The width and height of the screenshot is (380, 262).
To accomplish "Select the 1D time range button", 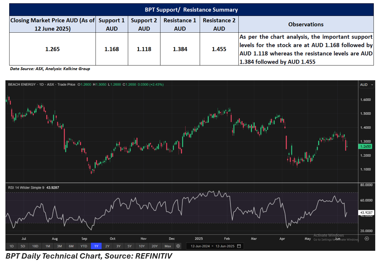I will pos(11,246).
